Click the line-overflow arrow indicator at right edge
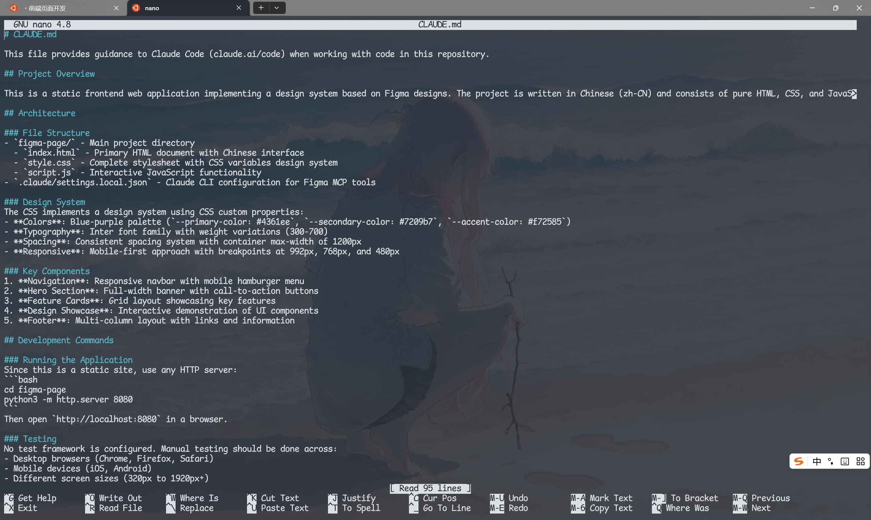Screen dimensions: 871x520 click(854, 94)
